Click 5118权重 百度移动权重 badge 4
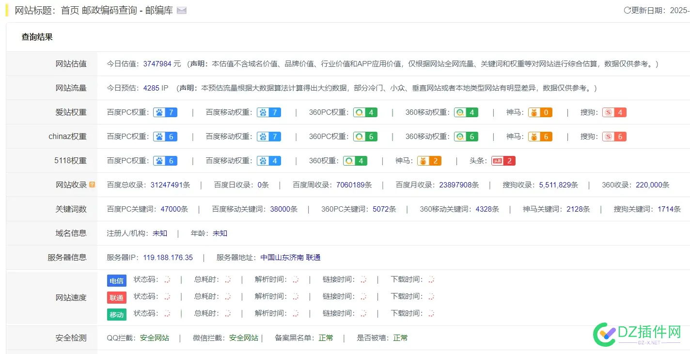This screenshot has width=690, height=354. click(x=269, y=161)
